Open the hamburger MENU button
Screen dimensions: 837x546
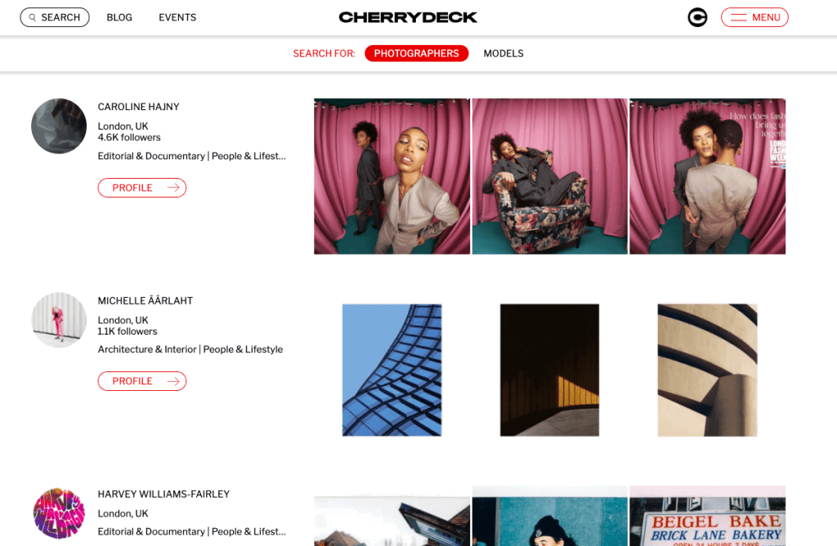tap(754, 18)
